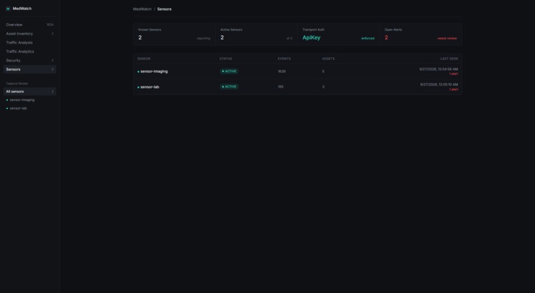Click the ApiKey transport auth value
This screenshot has width=535, height=293.
(311, 38)
